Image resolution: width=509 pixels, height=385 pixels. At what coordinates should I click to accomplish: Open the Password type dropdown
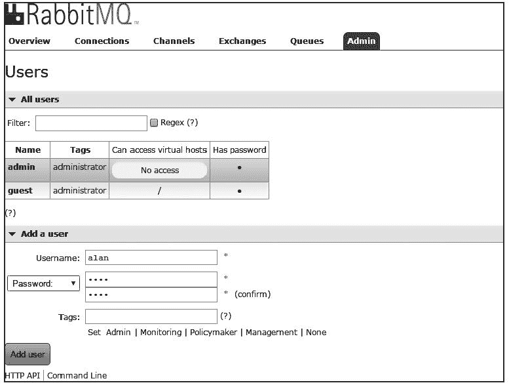coord(43,284)
